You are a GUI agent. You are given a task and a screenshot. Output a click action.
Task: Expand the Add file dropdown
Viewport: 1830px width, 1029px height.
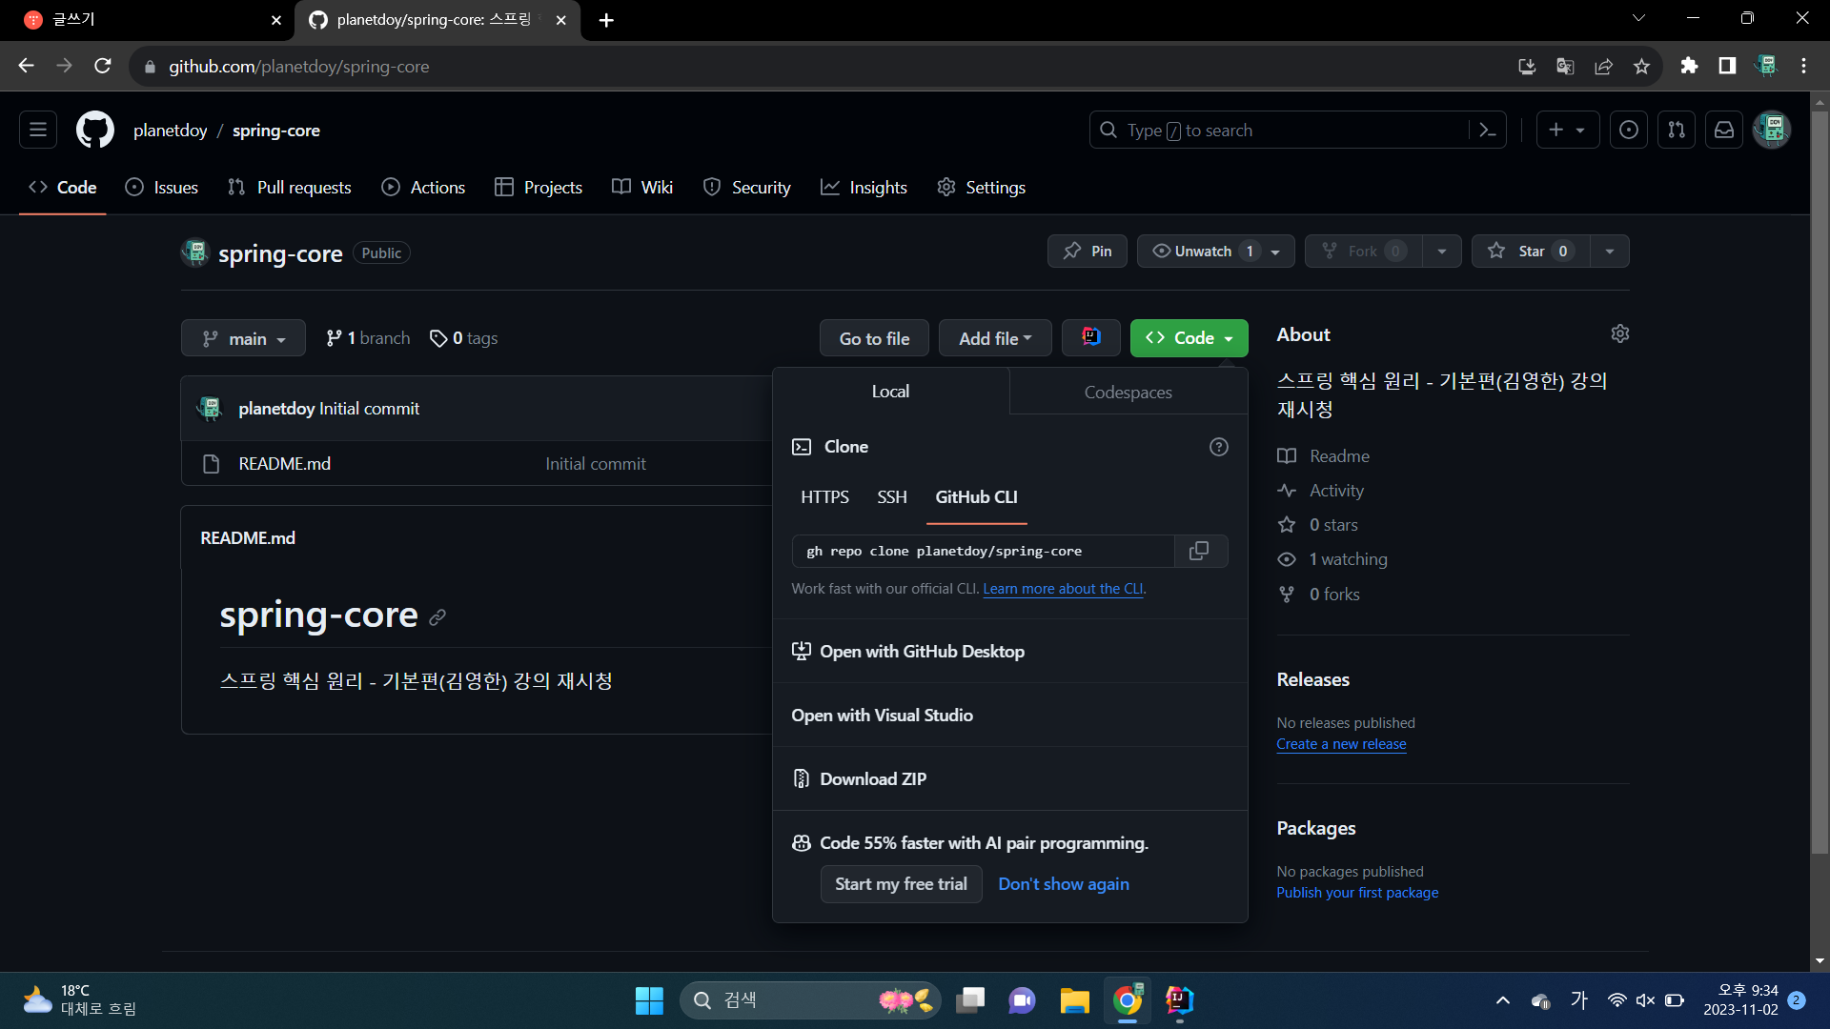(x=995, y=338)
